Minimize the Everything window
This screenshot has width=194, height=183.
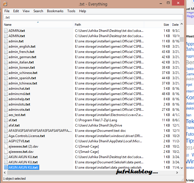(161, 3)
